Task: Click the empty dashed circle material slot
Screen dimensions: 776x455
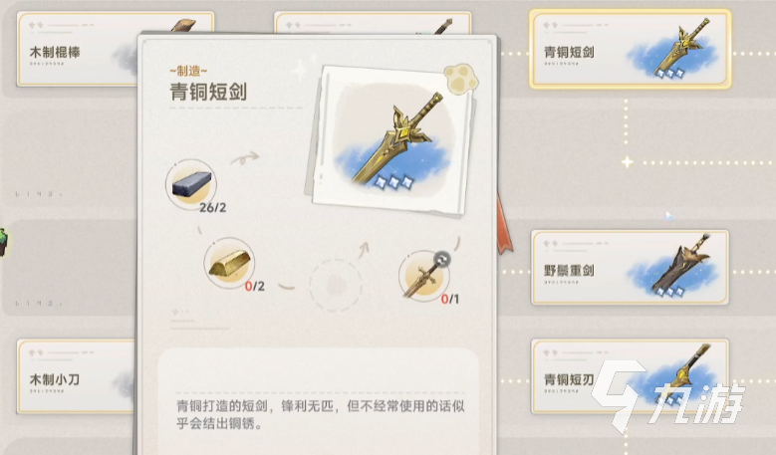Action: pos(336,286)
